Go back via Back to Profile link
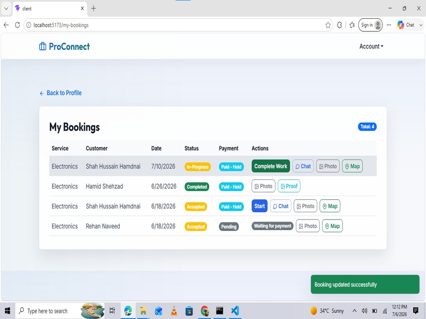426x319 pixels. [x=60, y=93]
